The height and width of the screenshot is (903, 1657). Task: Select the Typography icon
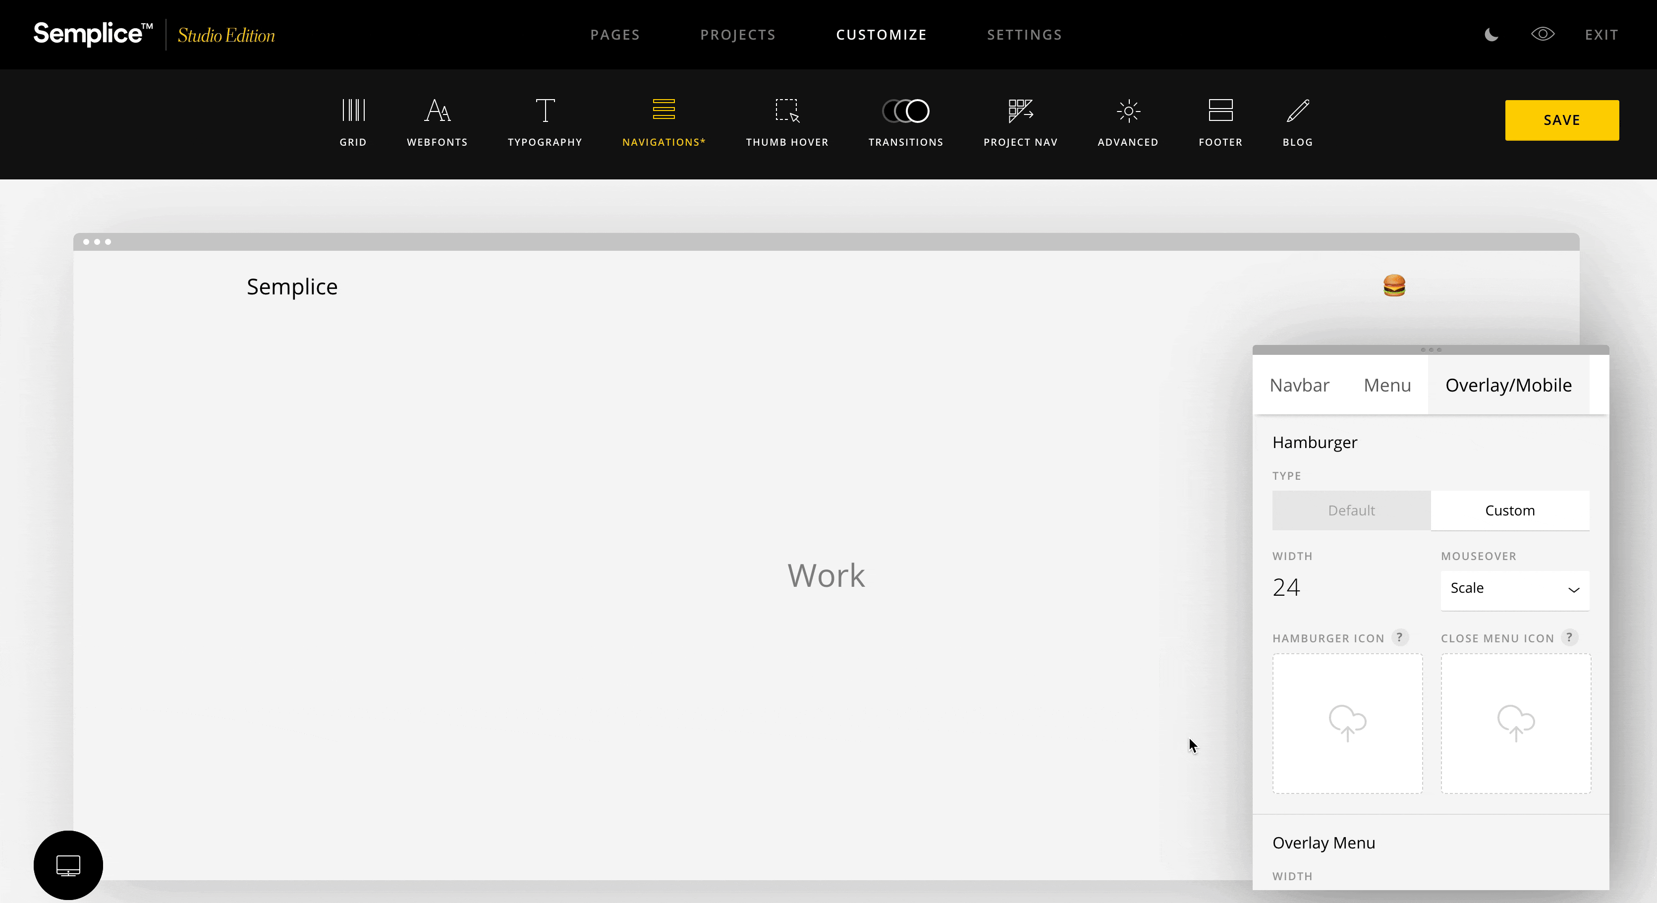pos(545,112)
